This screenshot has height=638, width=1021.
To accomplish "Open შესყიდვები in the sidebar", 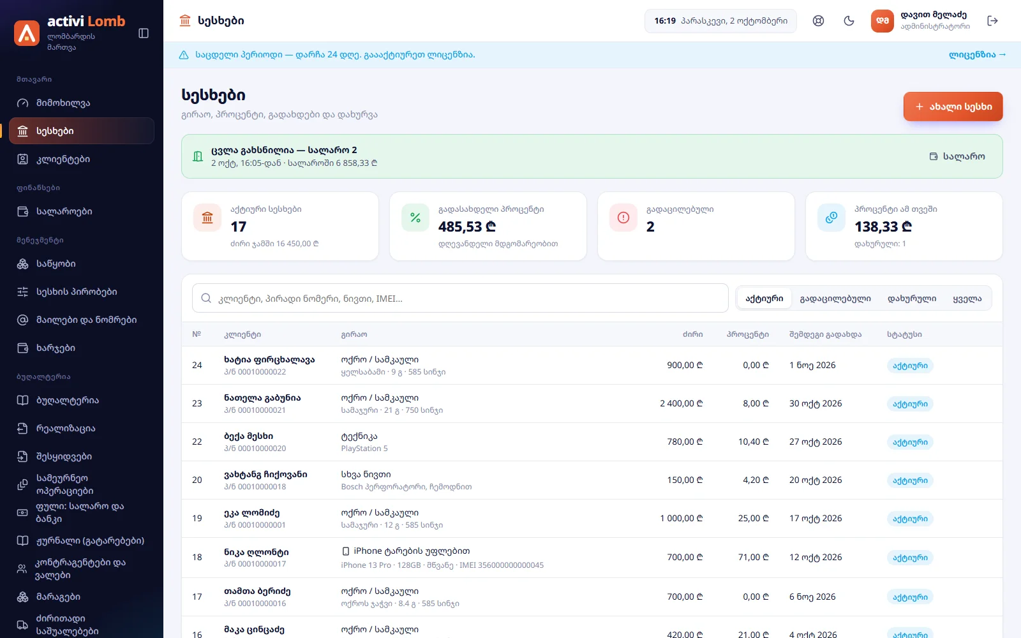I will [x=82, y=456].
